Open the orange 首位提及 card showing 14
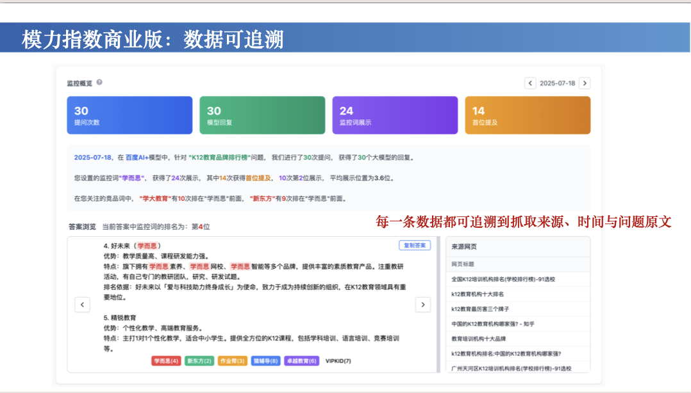 pyautogui.click(x=528, y=115)
